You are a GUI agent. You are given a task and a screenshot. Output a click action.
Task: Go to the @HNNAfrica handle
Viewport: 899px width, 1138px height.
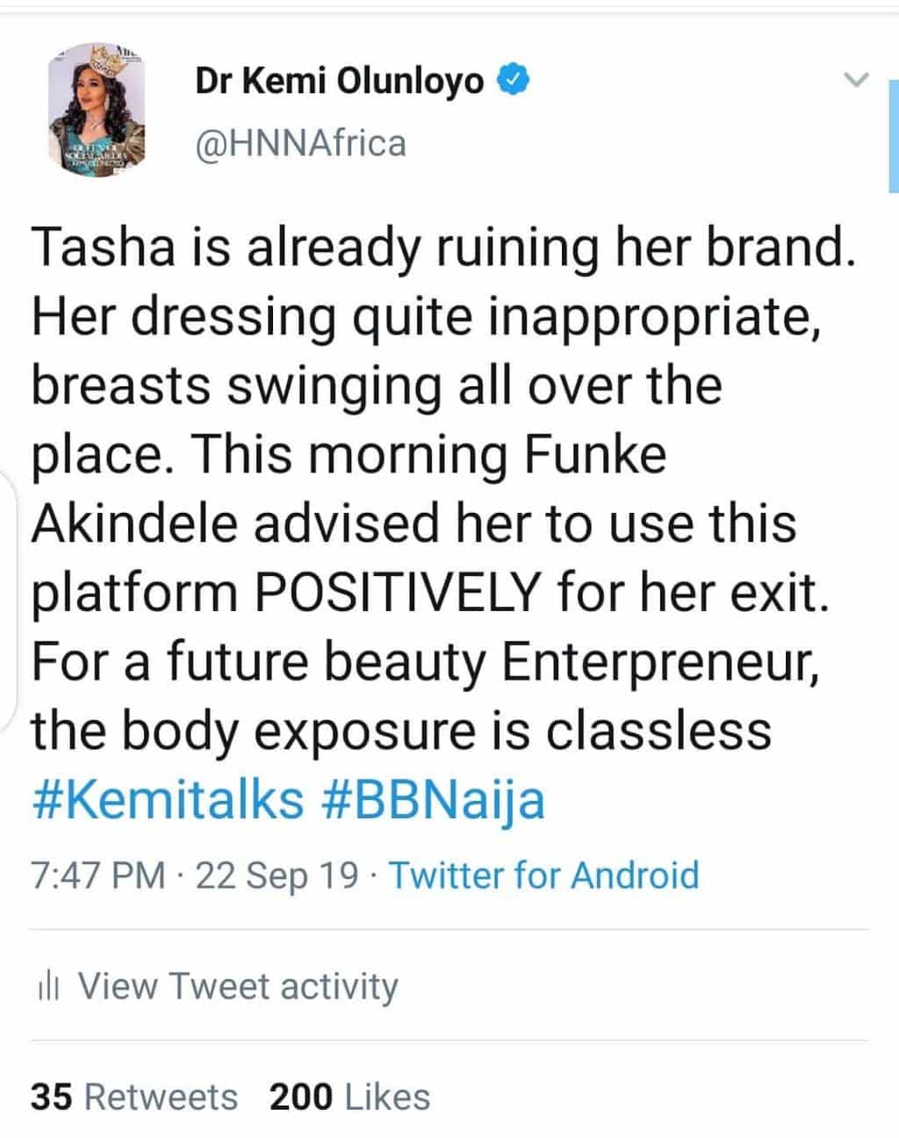pyautogui.click(x=300, y=143)
